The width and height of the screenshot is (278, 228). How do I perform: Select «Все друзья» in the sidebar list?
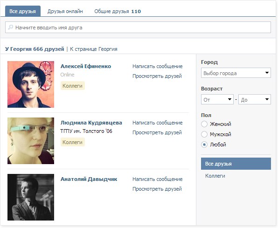(x=236, y=164)
